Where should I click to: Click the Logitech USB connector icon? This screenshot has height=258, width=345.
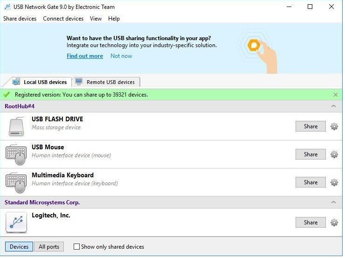point(16,223)
